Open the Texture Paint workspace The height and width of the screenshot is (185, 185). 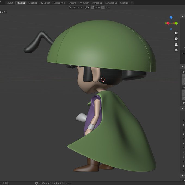pos(59,3)
